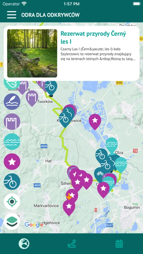The height and width of the screenshot is (254, 143).
Task: Open the calendar events tab
Action: (x=119, y=244)
